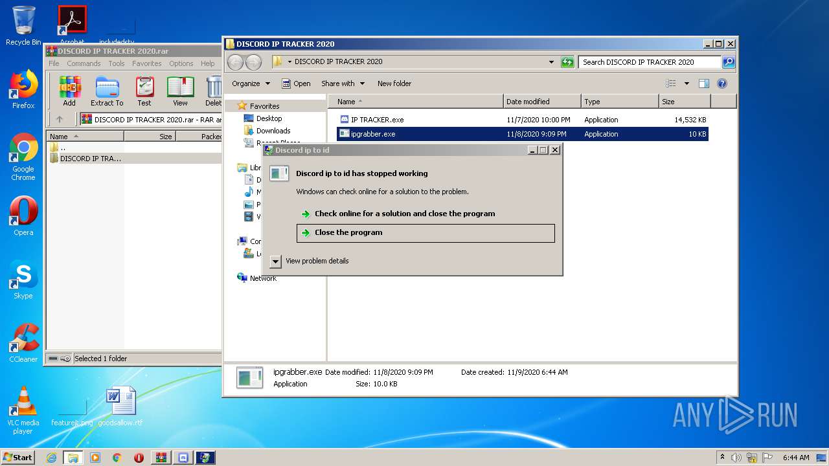This screenshot has height=466, width=829.
Task: Click the WinRAR View icon
Action: pyautogui.click(x=180, y=91)
